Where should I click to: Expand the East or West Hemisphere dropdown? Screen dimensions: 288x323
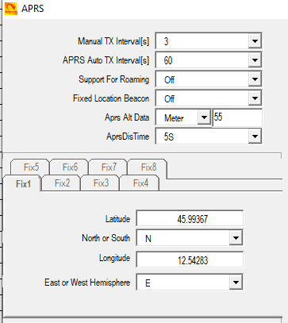(190, 283)
